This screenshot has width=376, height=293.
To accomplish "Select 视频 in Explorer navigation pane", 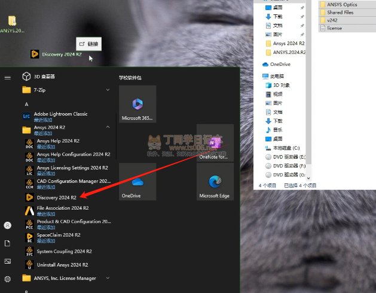I will pyautogui.click(x=274, y=94).
